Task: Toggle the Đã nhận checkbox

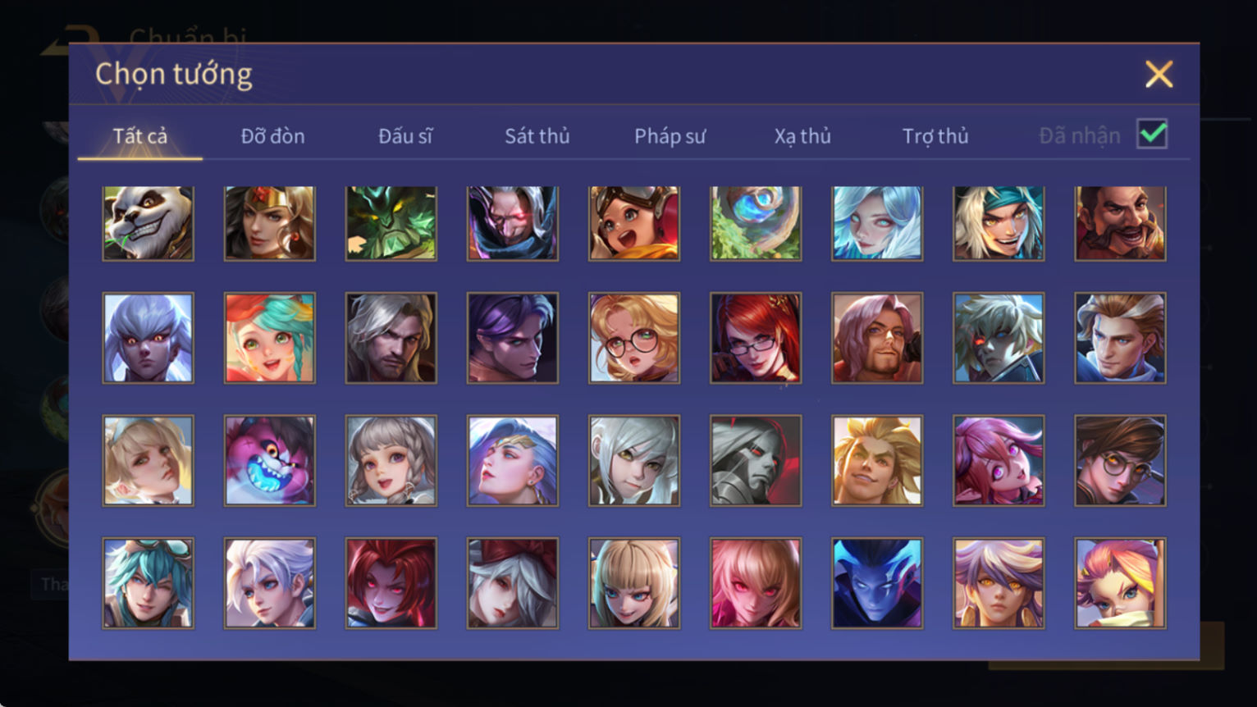Action: (x=1152, y=134)
